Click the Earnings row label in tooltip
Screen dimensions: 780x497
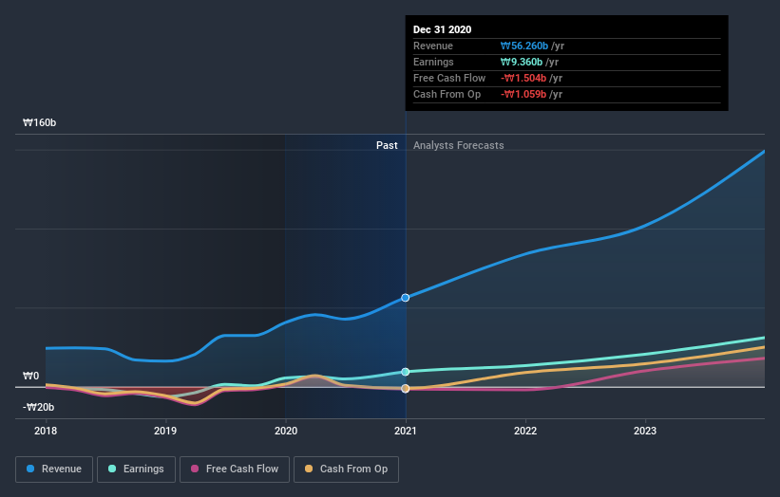pos(433,62)
